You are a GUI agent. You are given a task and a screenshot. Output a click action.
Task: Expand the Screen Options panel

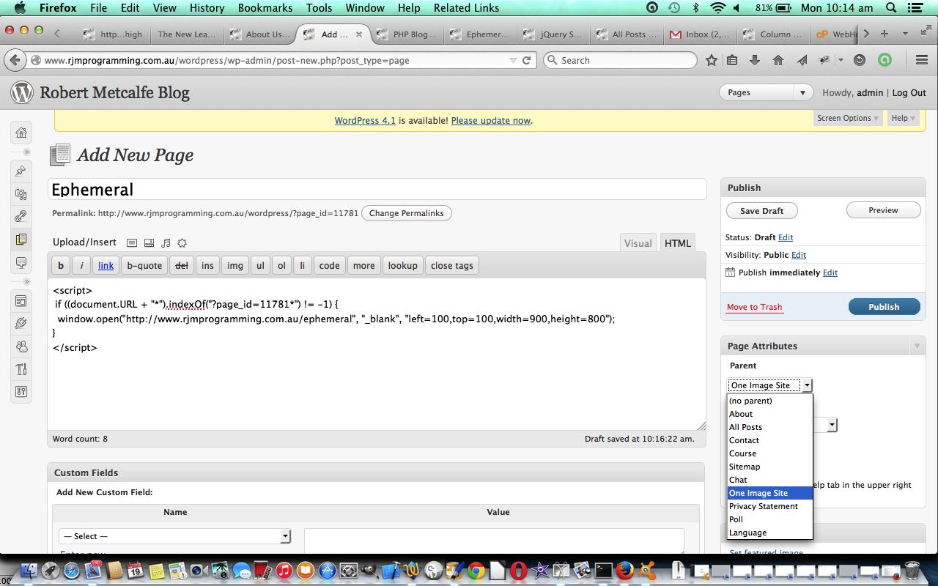coord(847,118)
